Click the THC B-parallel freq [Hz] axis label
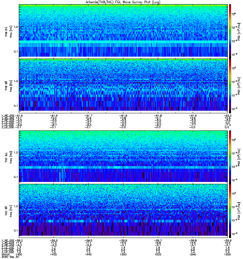Screen dimensions: 243x259 [11, 211]
